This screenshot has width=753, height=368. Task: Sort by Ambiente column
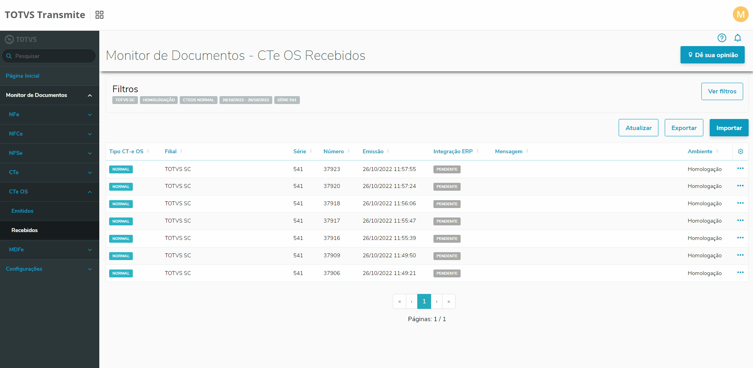click(703, 151)
